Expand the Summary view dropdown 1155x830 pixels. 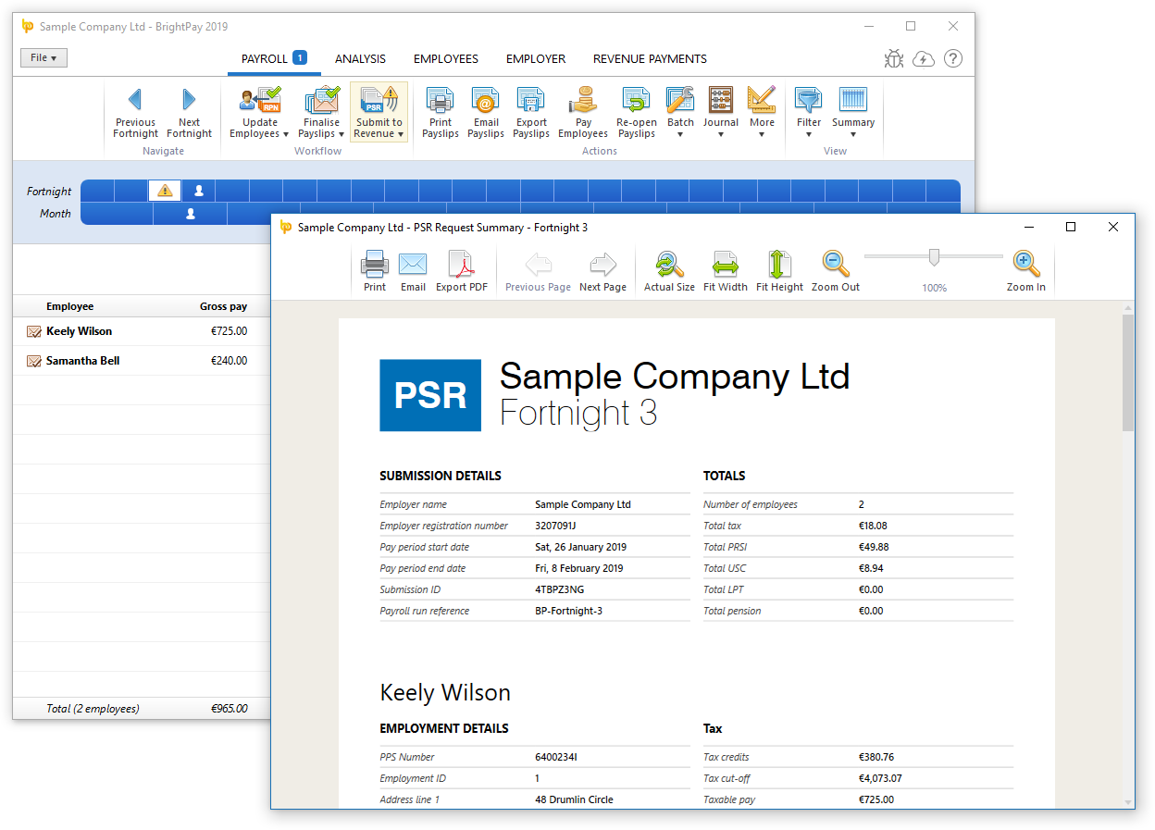(x=853, y=113)
